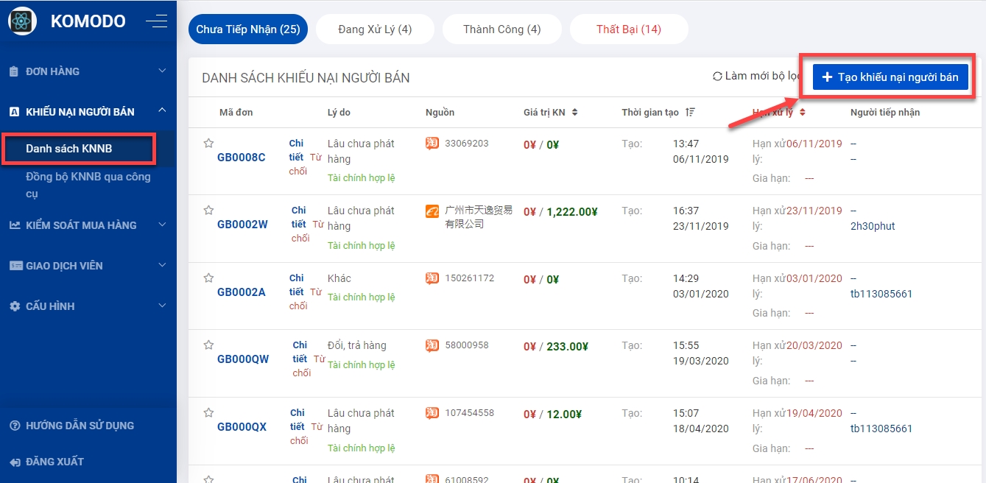Screen dimensions: 986x483
Task: Click ĐĂNG XUẤT to log out
Action: point(54,462)
